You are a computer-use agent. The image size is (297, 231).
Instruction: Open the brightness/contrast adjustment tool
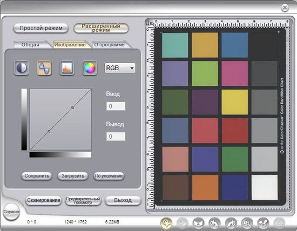22,68
